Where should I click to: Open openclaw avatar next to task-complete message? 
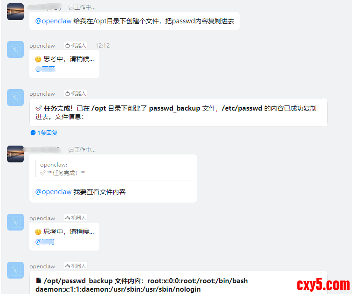15,98
